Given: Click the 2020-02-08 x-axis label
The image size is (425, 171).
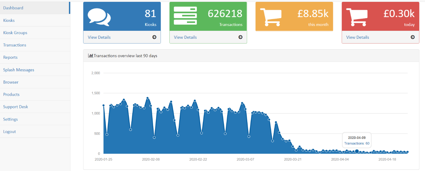Looking at the screenshot, I should coord(151,159).
